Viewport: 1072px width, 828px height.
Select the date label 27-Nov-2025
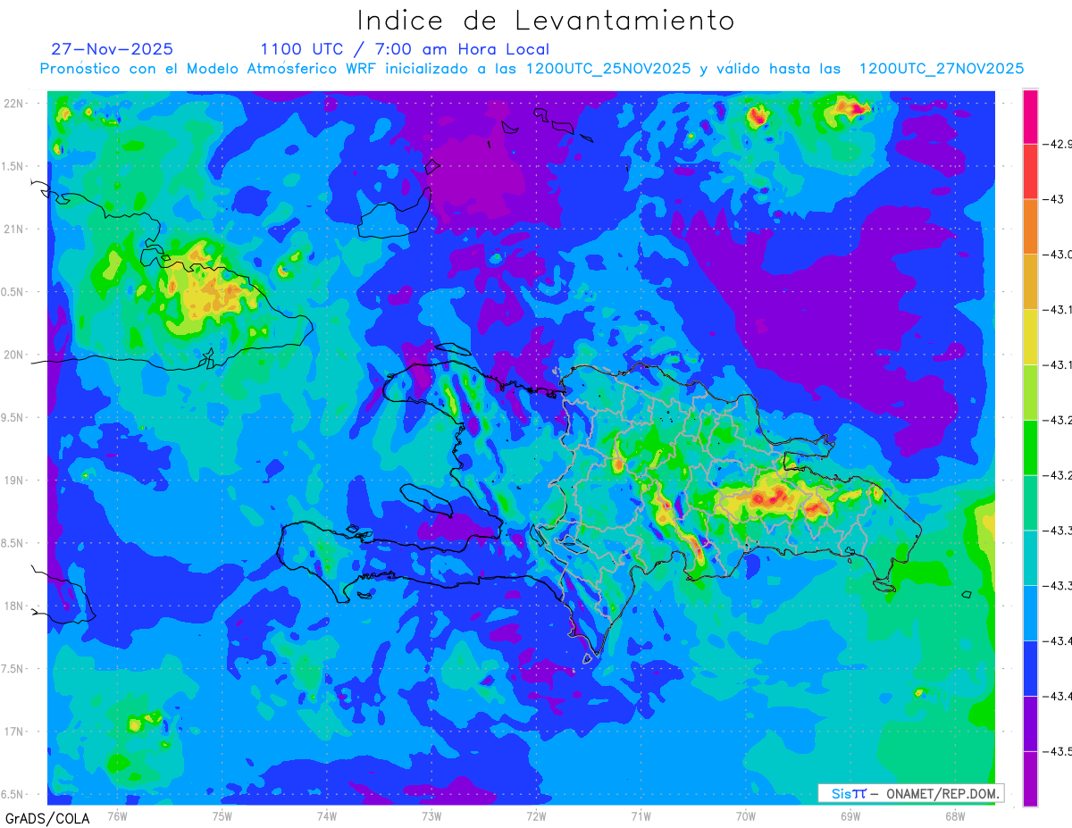pyautogui.click(x=113, y=49)
